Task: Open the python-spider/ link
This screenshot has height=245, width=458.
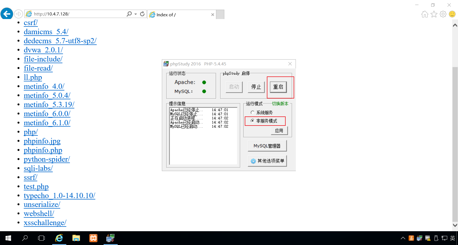Action: click(x=47, y=159)
